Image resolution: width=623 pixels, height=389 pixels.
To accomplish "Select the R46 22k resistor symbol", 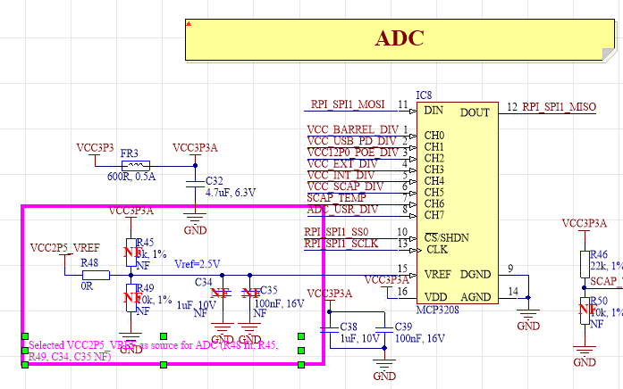I will click(x=584, y=263).
